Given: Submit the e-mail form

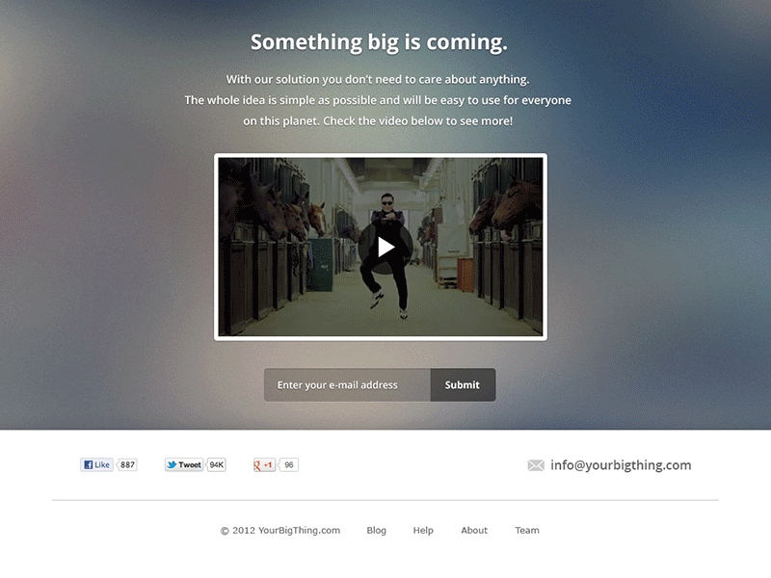Looking at the screenshot, I should point(463,384).
